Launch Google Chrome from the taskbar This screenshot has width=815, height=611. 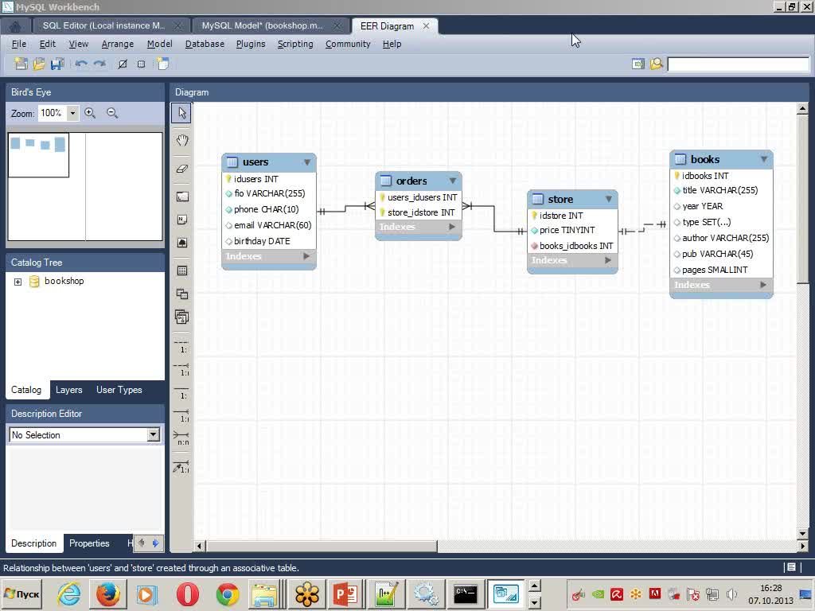pos(228,593)
